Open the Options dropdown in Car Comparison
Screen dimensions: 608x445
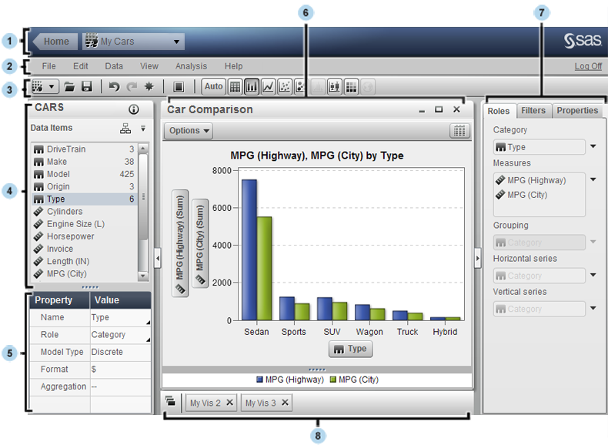pyautogui.click(x=189, y=131)
